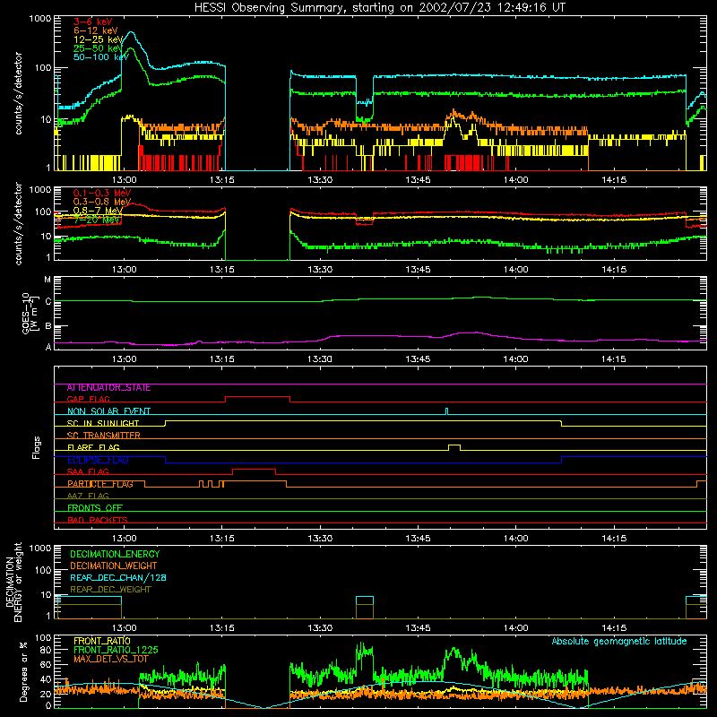Click the 0.3-0.8 MeV legend entry
717x717 pixels.
coord(102,202)
